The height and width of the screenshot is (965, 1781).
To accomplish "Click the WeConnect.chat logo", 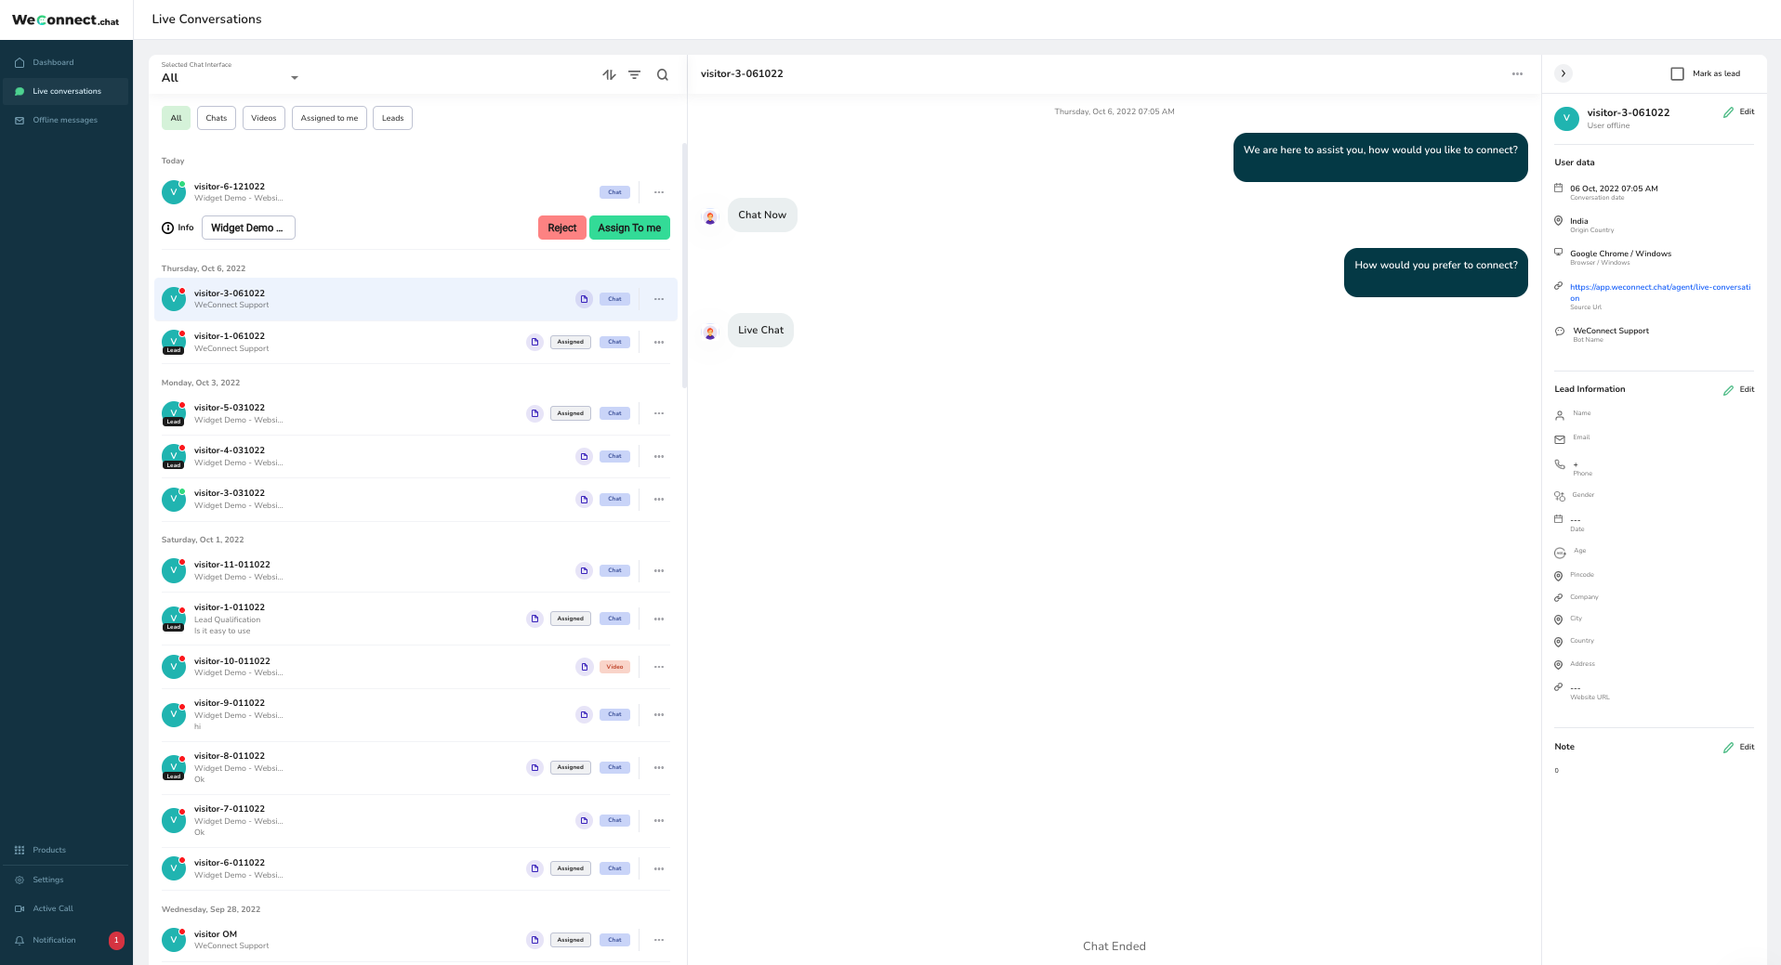I will pyautogui.click(x=66, y=20).
